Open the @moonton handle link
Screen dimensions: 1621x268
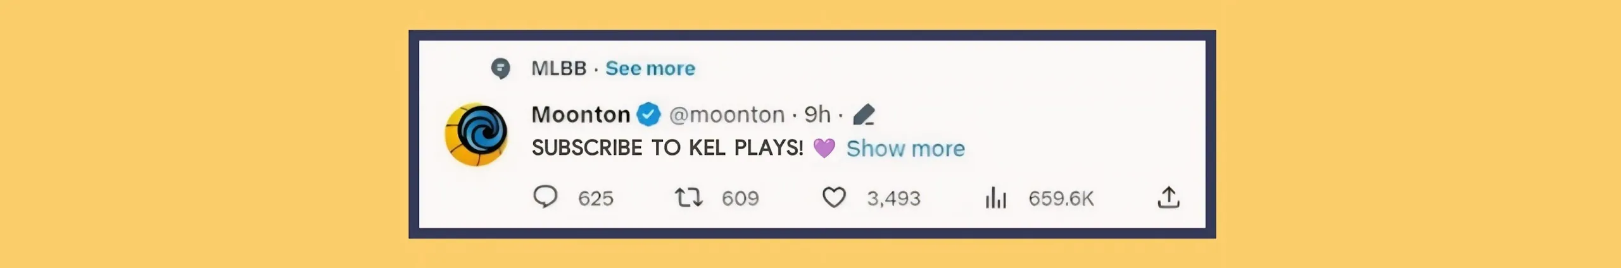726,114
